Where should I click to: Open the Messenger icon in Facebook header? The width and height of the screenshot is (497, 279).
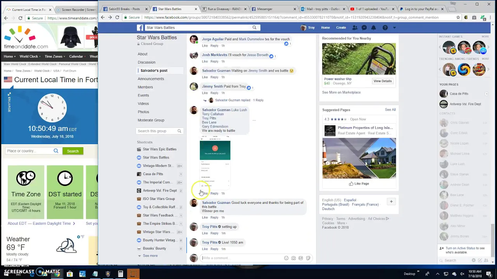click(364, 28)
